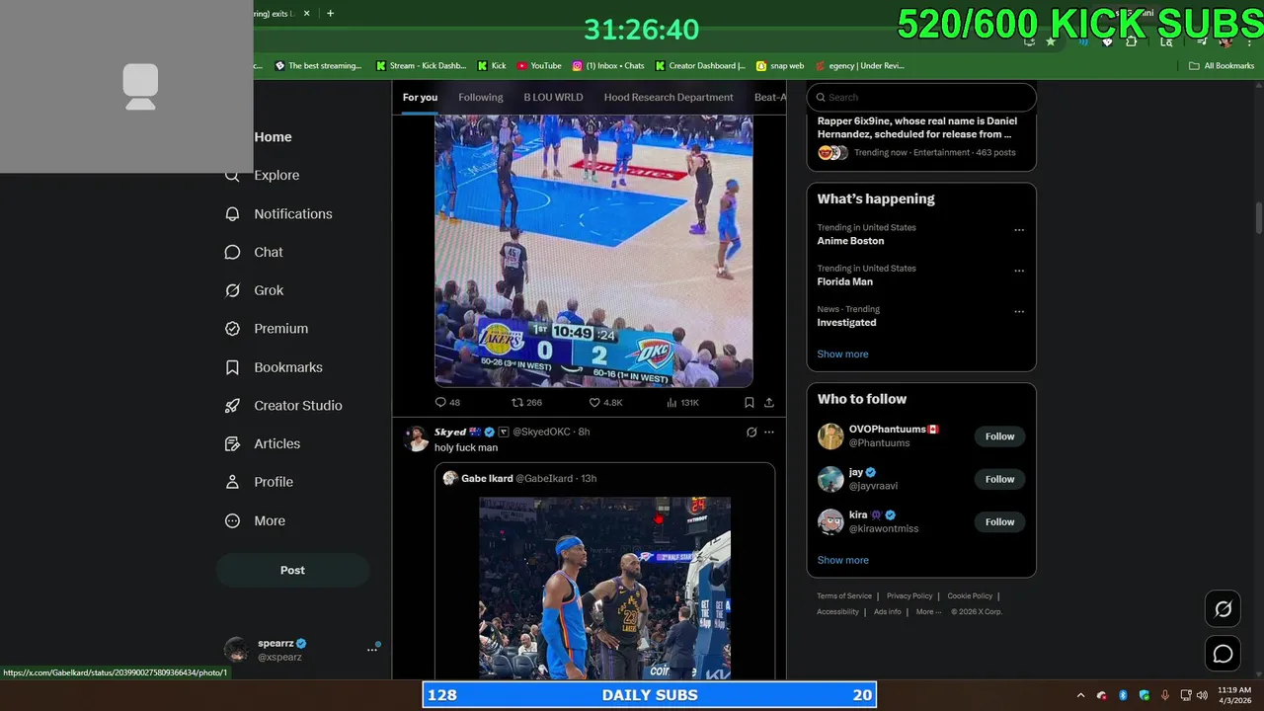Screen dimensions: 1264x711
Task: Go to Profile in the sidebar
Action: coord(259,482)
